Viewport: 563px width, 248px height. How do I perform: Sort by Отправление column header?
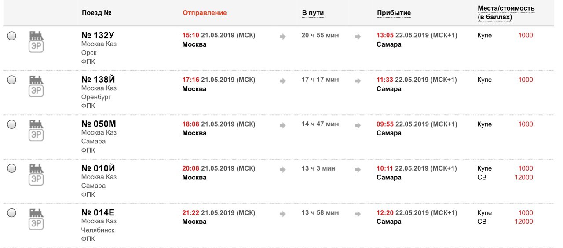click(205, 13)
